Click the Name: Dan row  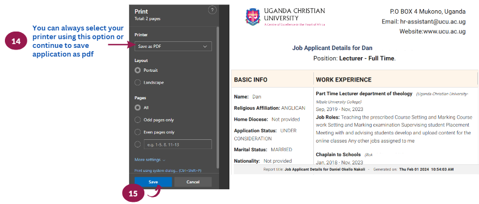click(247, 97)
